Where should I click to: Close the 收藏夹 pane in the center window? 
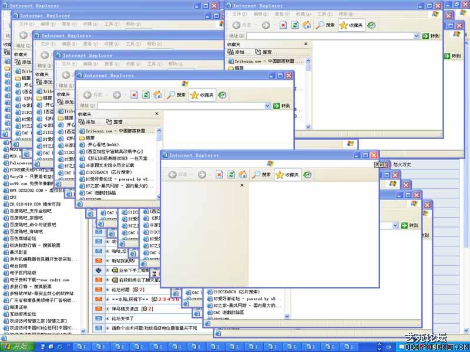pyautogui.click(x=157, y=114)
